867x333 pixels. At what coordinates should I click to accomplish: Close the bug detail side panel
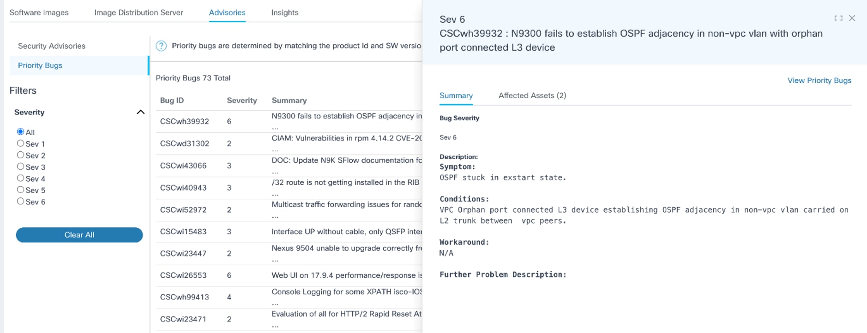coord(852,18)
